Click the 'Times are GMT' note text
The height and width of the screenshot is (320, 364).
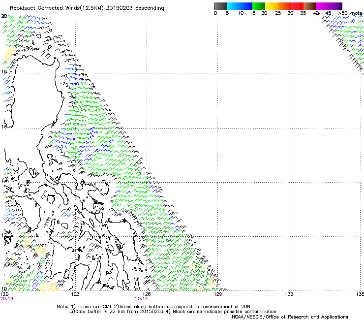tap(95, 307)
